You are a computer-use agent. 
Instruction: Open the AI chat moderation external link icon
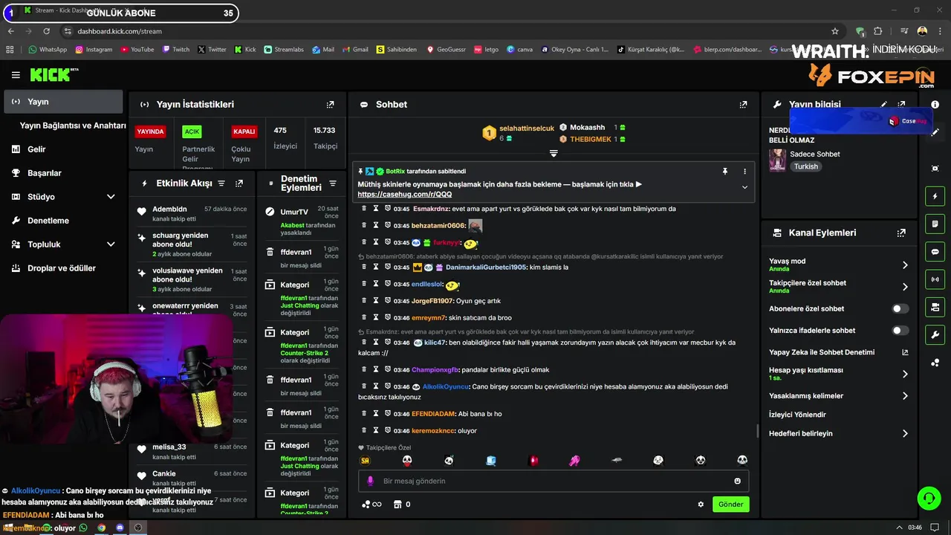tap(905, 352)
